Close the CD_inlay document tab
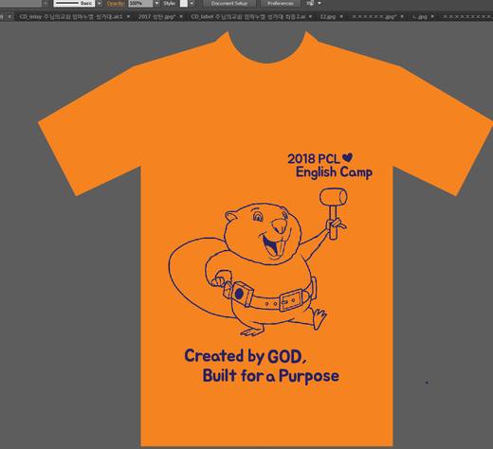 [128, 17]
